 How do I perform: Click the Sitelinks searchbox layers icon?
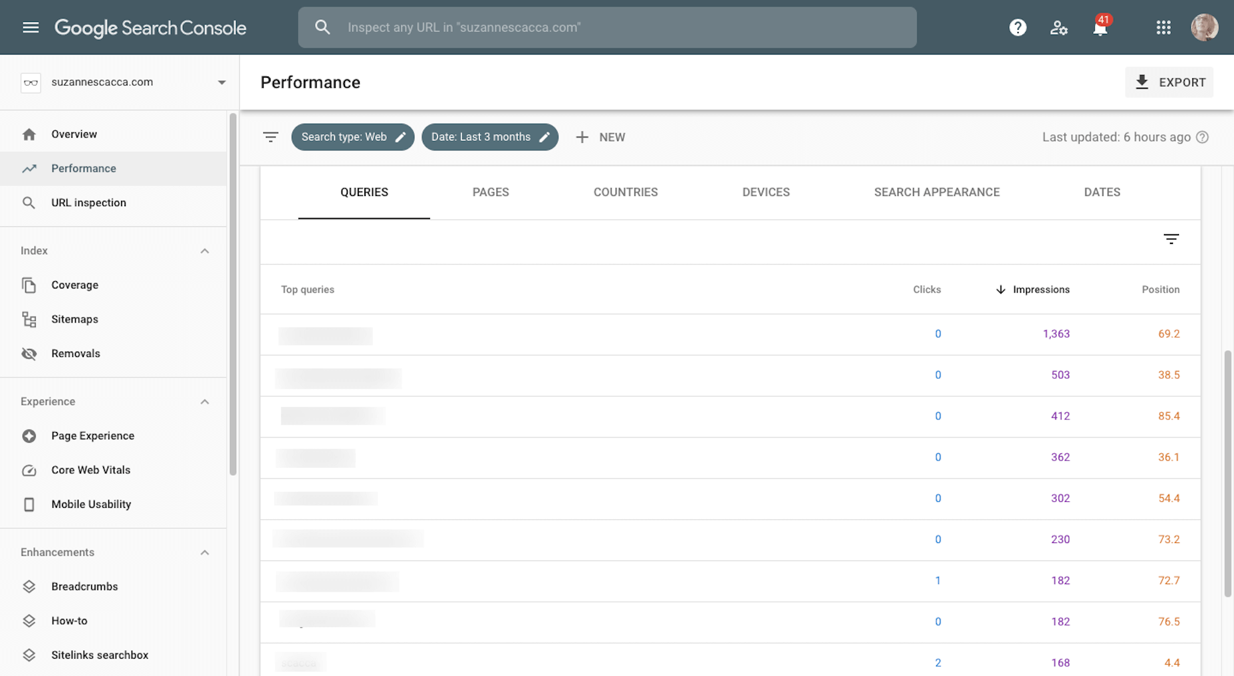[x=29, y=655]
